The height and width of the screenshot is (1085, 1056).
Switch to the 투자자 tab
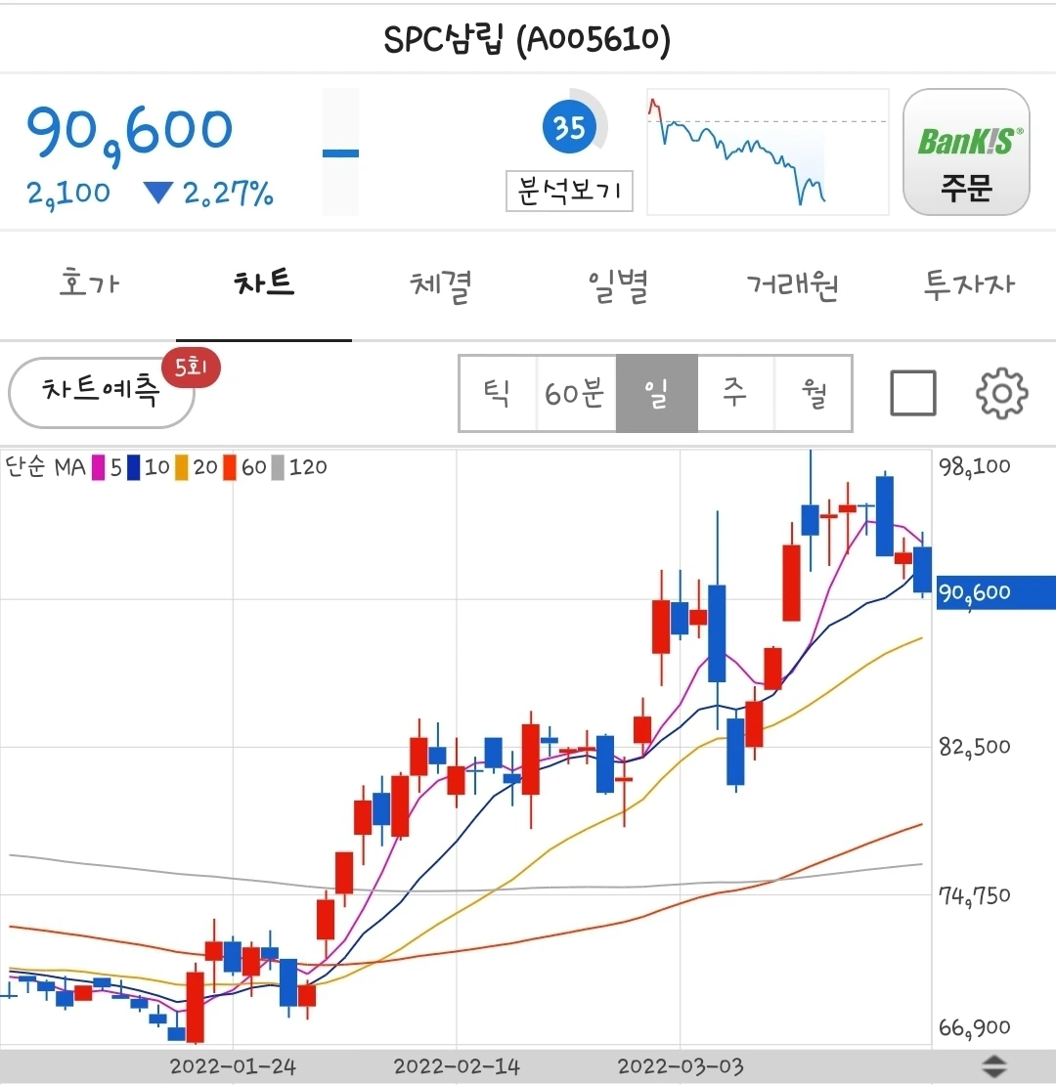click(x=969, y=284)
